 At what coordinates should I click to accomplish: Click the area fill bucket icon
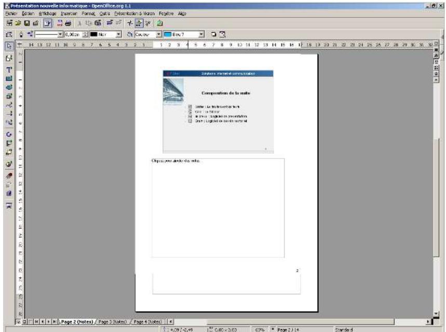point(130,34)
